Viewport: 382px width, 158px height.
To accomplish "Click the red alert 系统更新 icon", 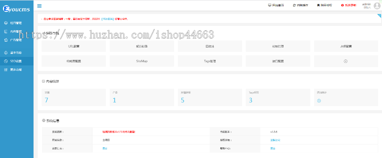I will pos(342,5).
